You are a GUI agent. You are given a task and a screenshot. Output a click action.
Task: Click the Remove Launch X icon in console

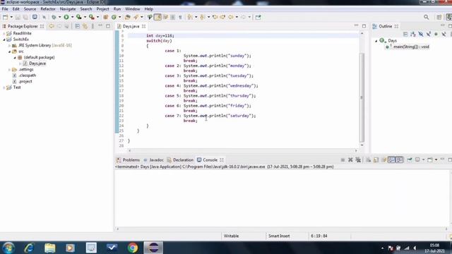(x=350, y=160)
